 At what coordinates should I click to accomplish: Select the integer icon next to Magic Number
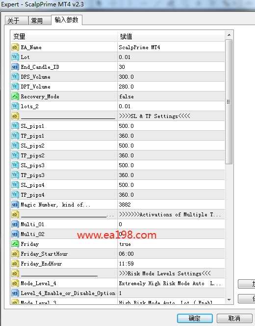pos(15,205)
